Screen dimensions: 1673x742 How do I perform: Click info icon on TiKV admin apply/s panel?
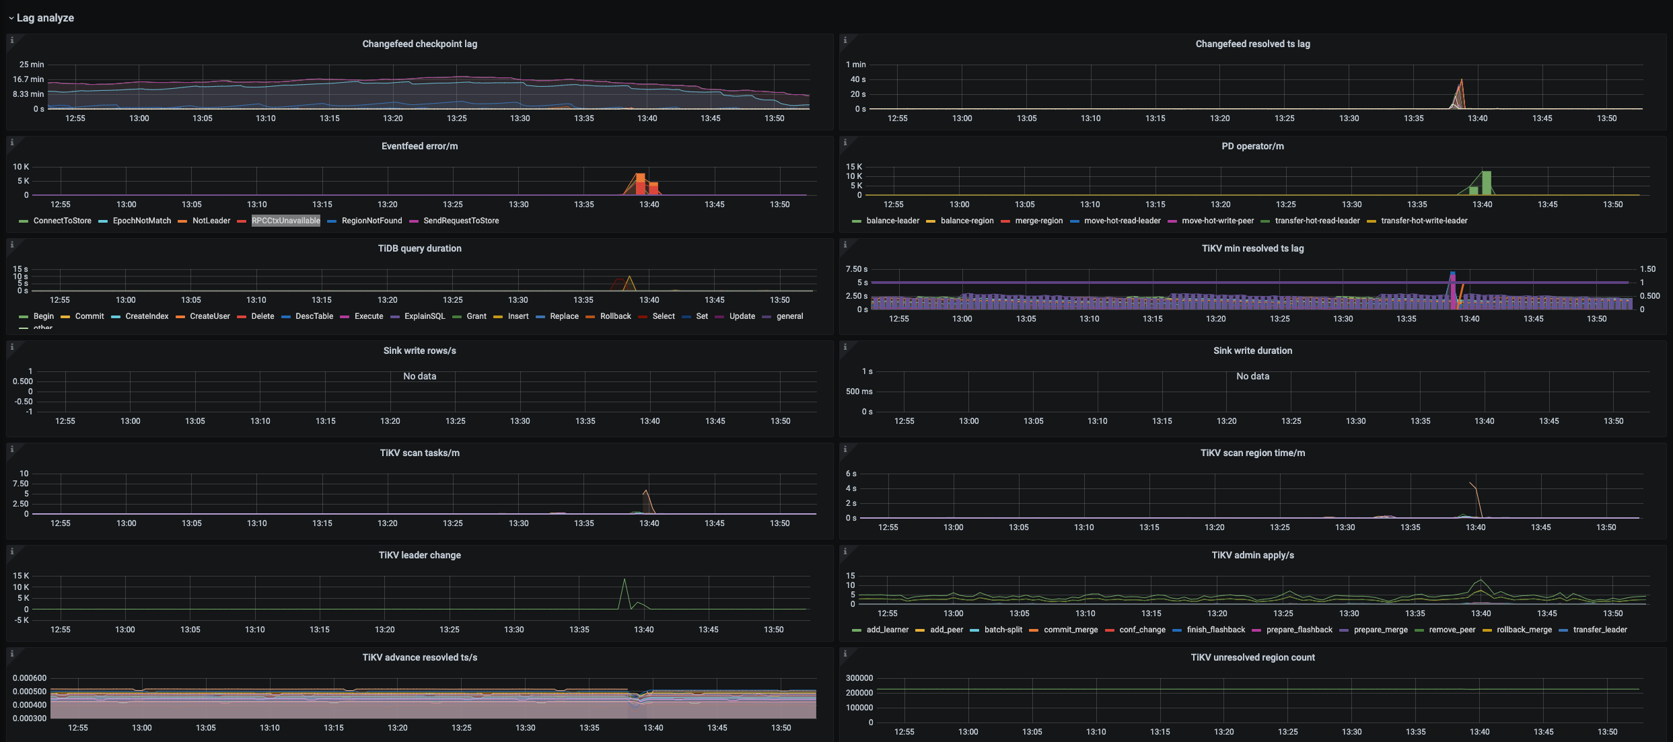[x=845, y=552]
